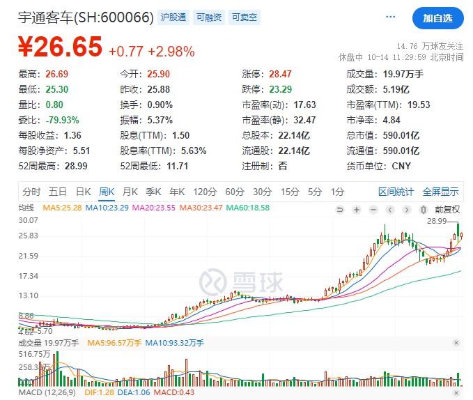Switch to the 日K chart tab

pyautogui.click(x=84, y=192)
